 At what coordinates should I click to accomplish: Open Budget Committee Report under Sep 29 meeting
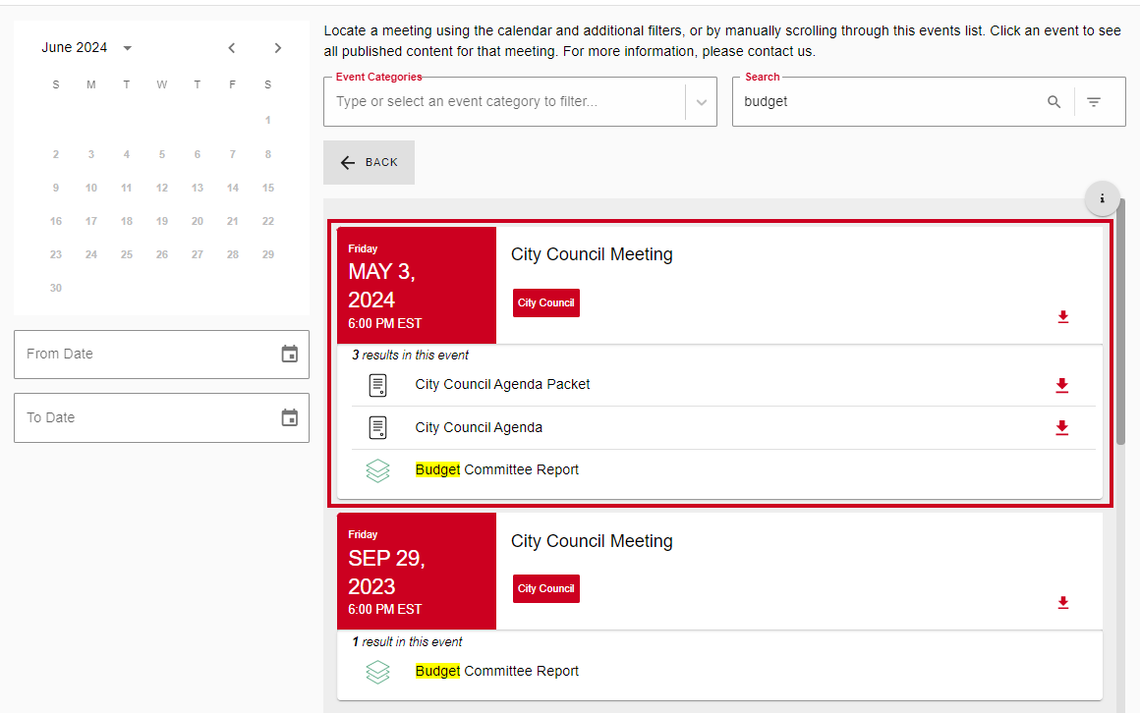point(496,671)
